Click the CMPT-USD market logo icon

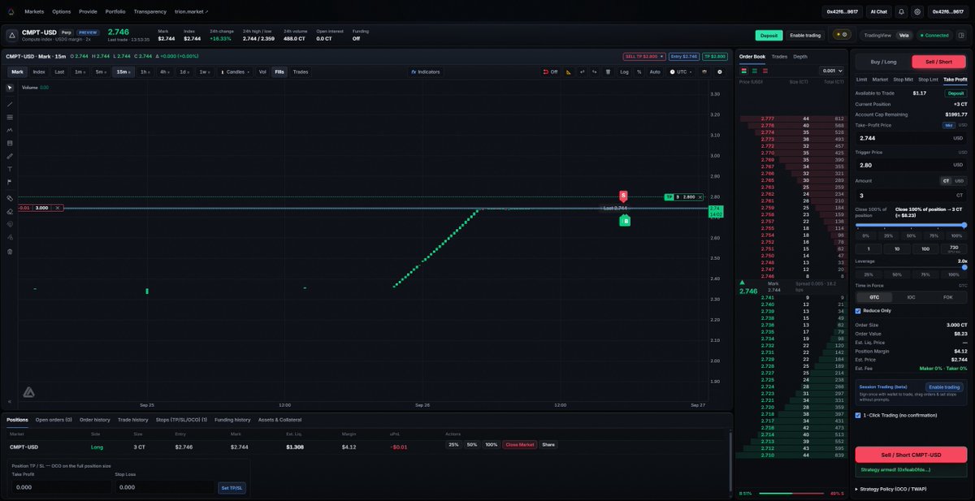(11, 35)
